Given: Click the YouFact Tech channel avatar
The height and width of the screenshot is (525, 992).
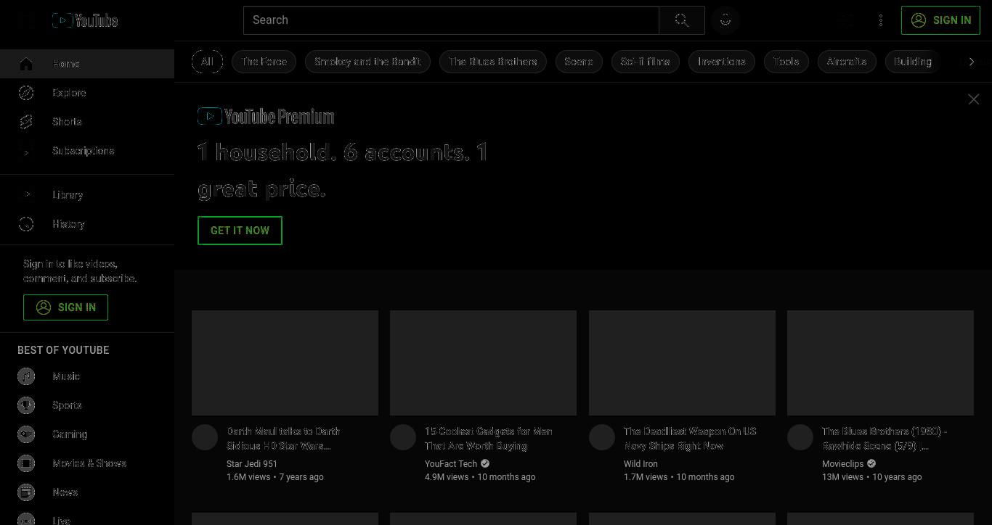Looking at the screenshot, I should (x=403, y=437).
